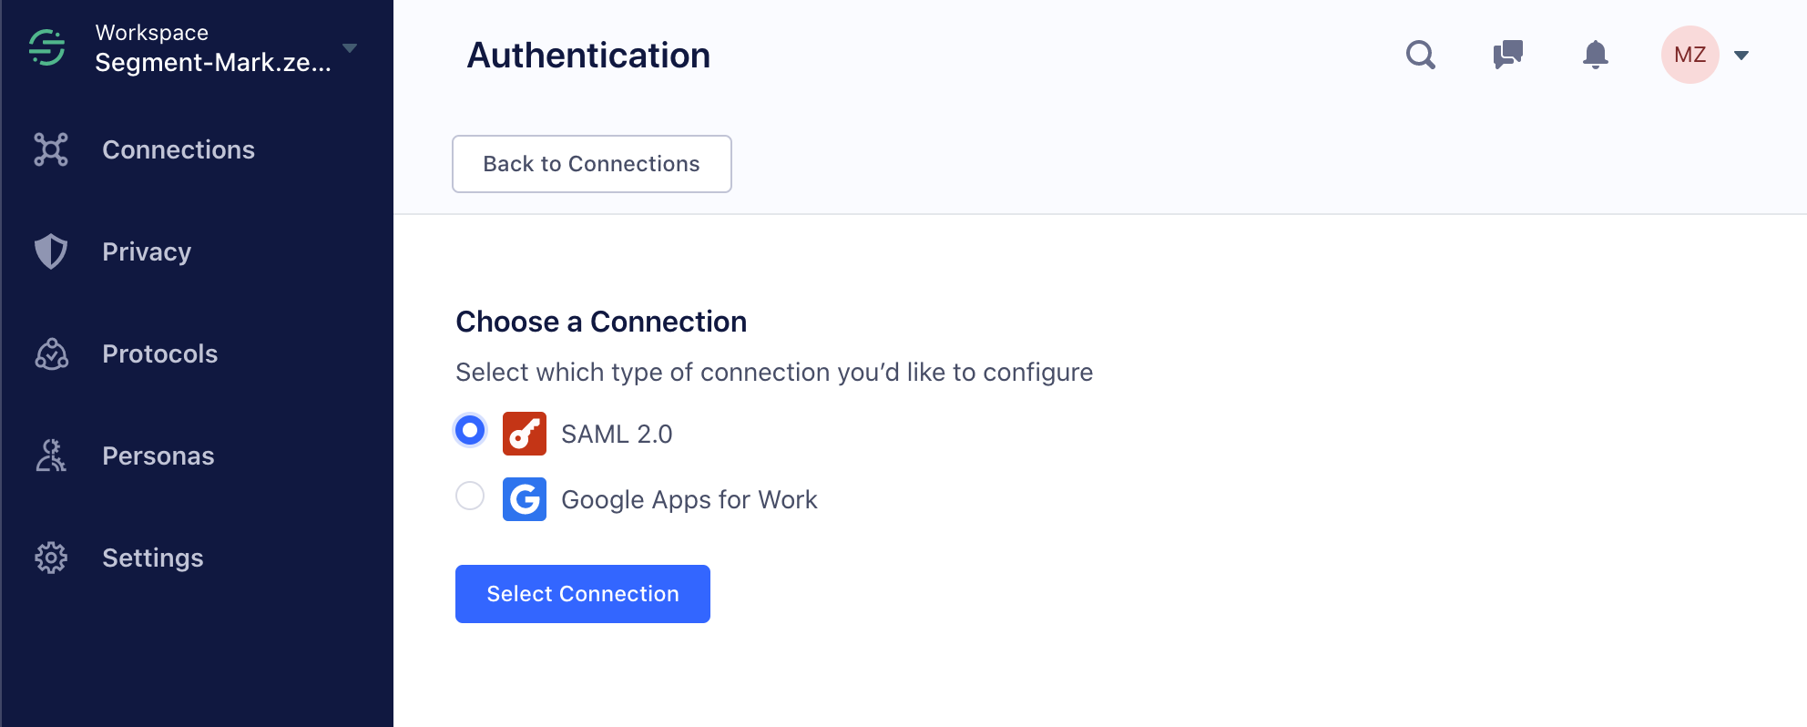Click the SAML 2.0 key icon
This screenshot has height=727, width=1807.
click(523, 433)
